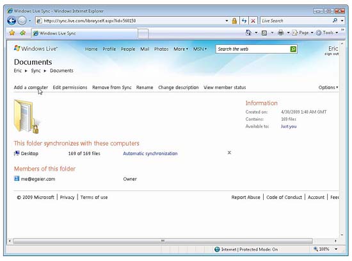
Task: Click the security lock icon in address bar
Action: [x=234, y=21]
